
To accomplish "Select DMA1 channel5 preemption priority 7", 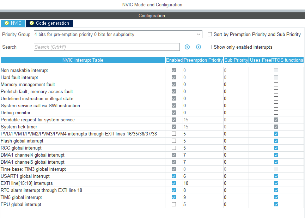I will pyautogui.click(x=203, y=162).
